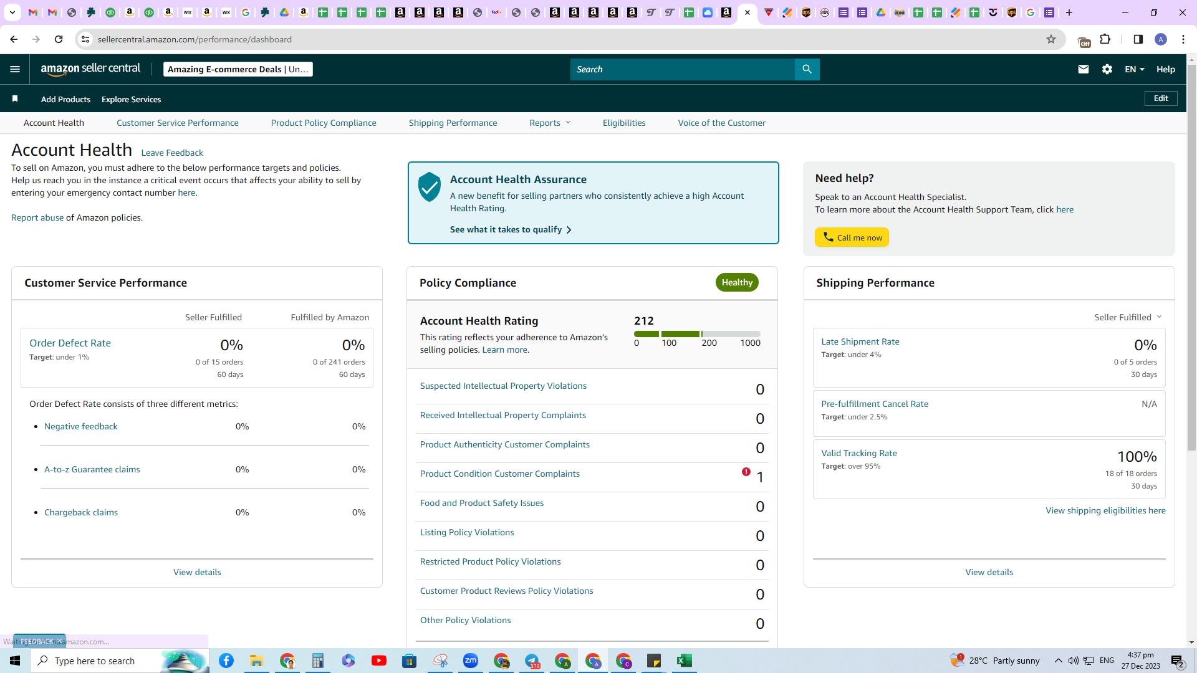Click the search magnifier button
Image resolution: width=1197 pixels, height=673 pixels.
tap(807, 69)
